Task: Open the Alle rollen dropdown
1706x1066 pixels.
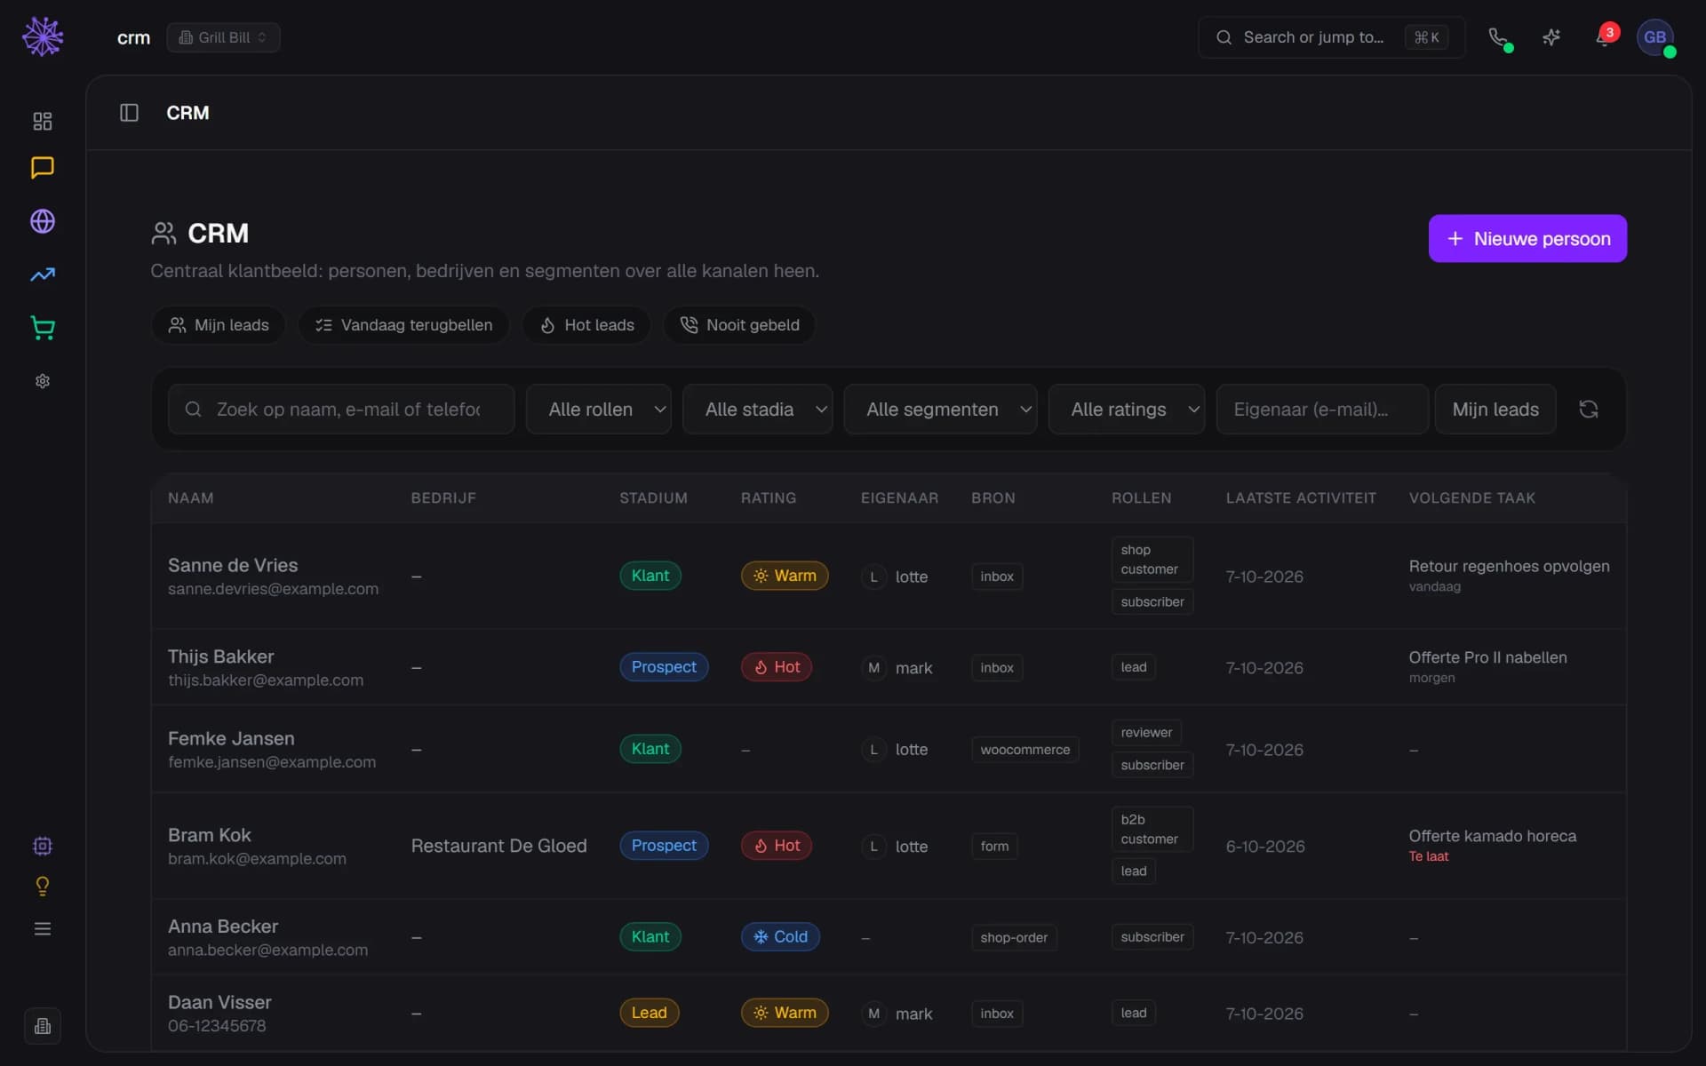Action: 598,409
